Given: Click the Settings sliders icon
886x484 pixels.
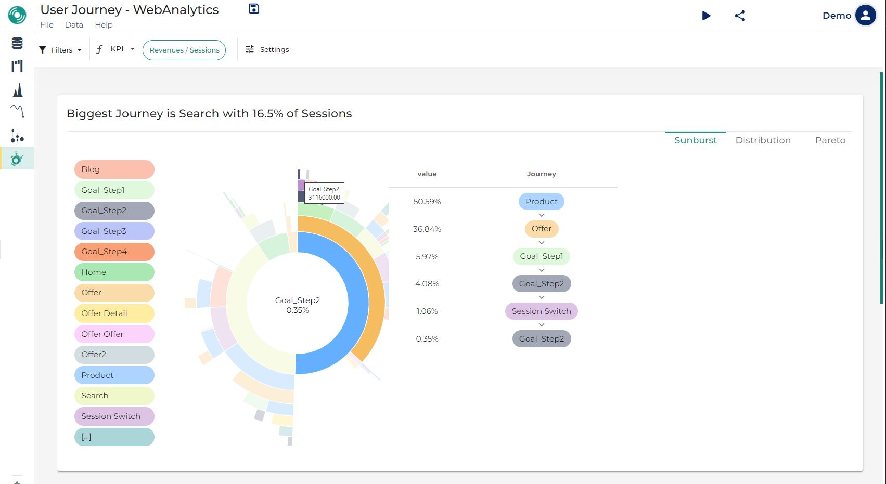Looking at the screenshot, I should 250,49.
